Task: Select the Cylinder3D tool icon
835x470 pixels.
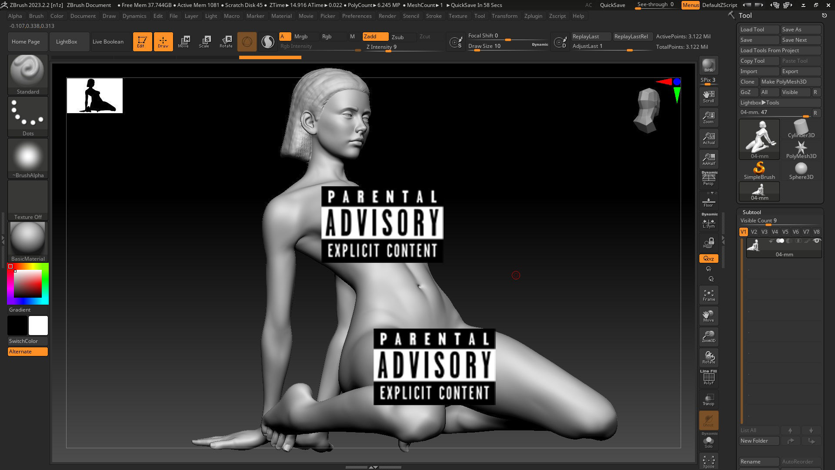Action: (x=801, y=129)
